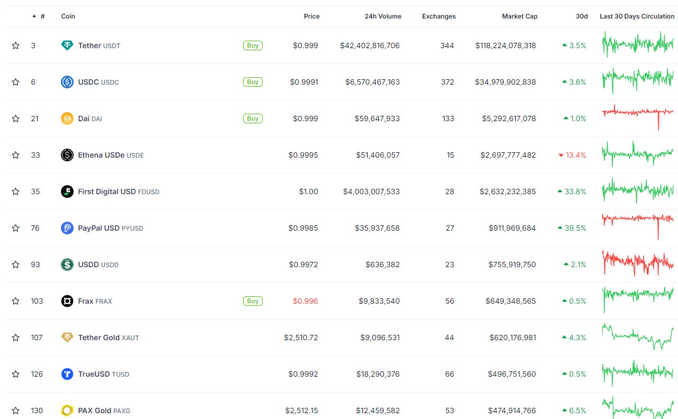The height and width of the screenshot is (419, 678).
Task: Click the USDD coin logo icon
Action: click(x=67, y=265)
